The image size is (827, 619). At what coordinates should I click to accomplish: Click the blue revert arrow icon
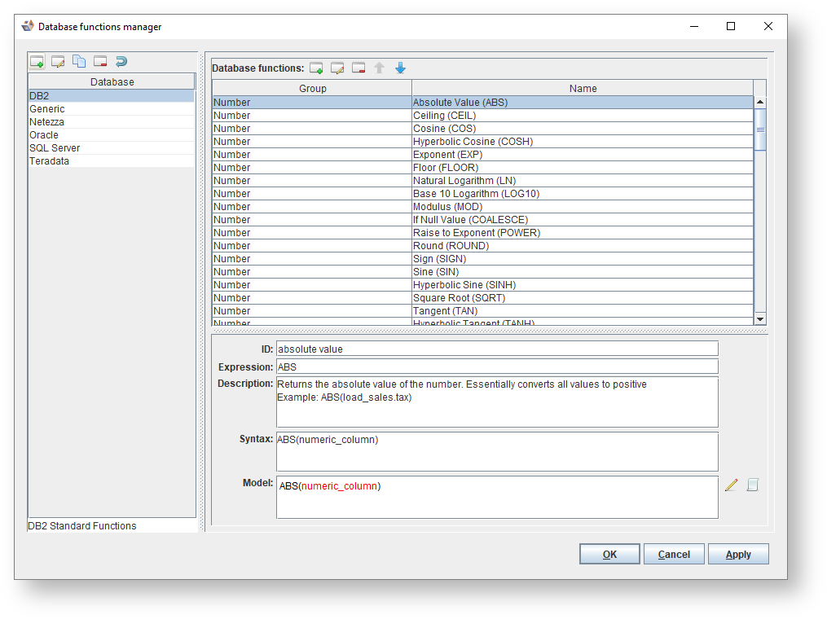coord(121,61)
